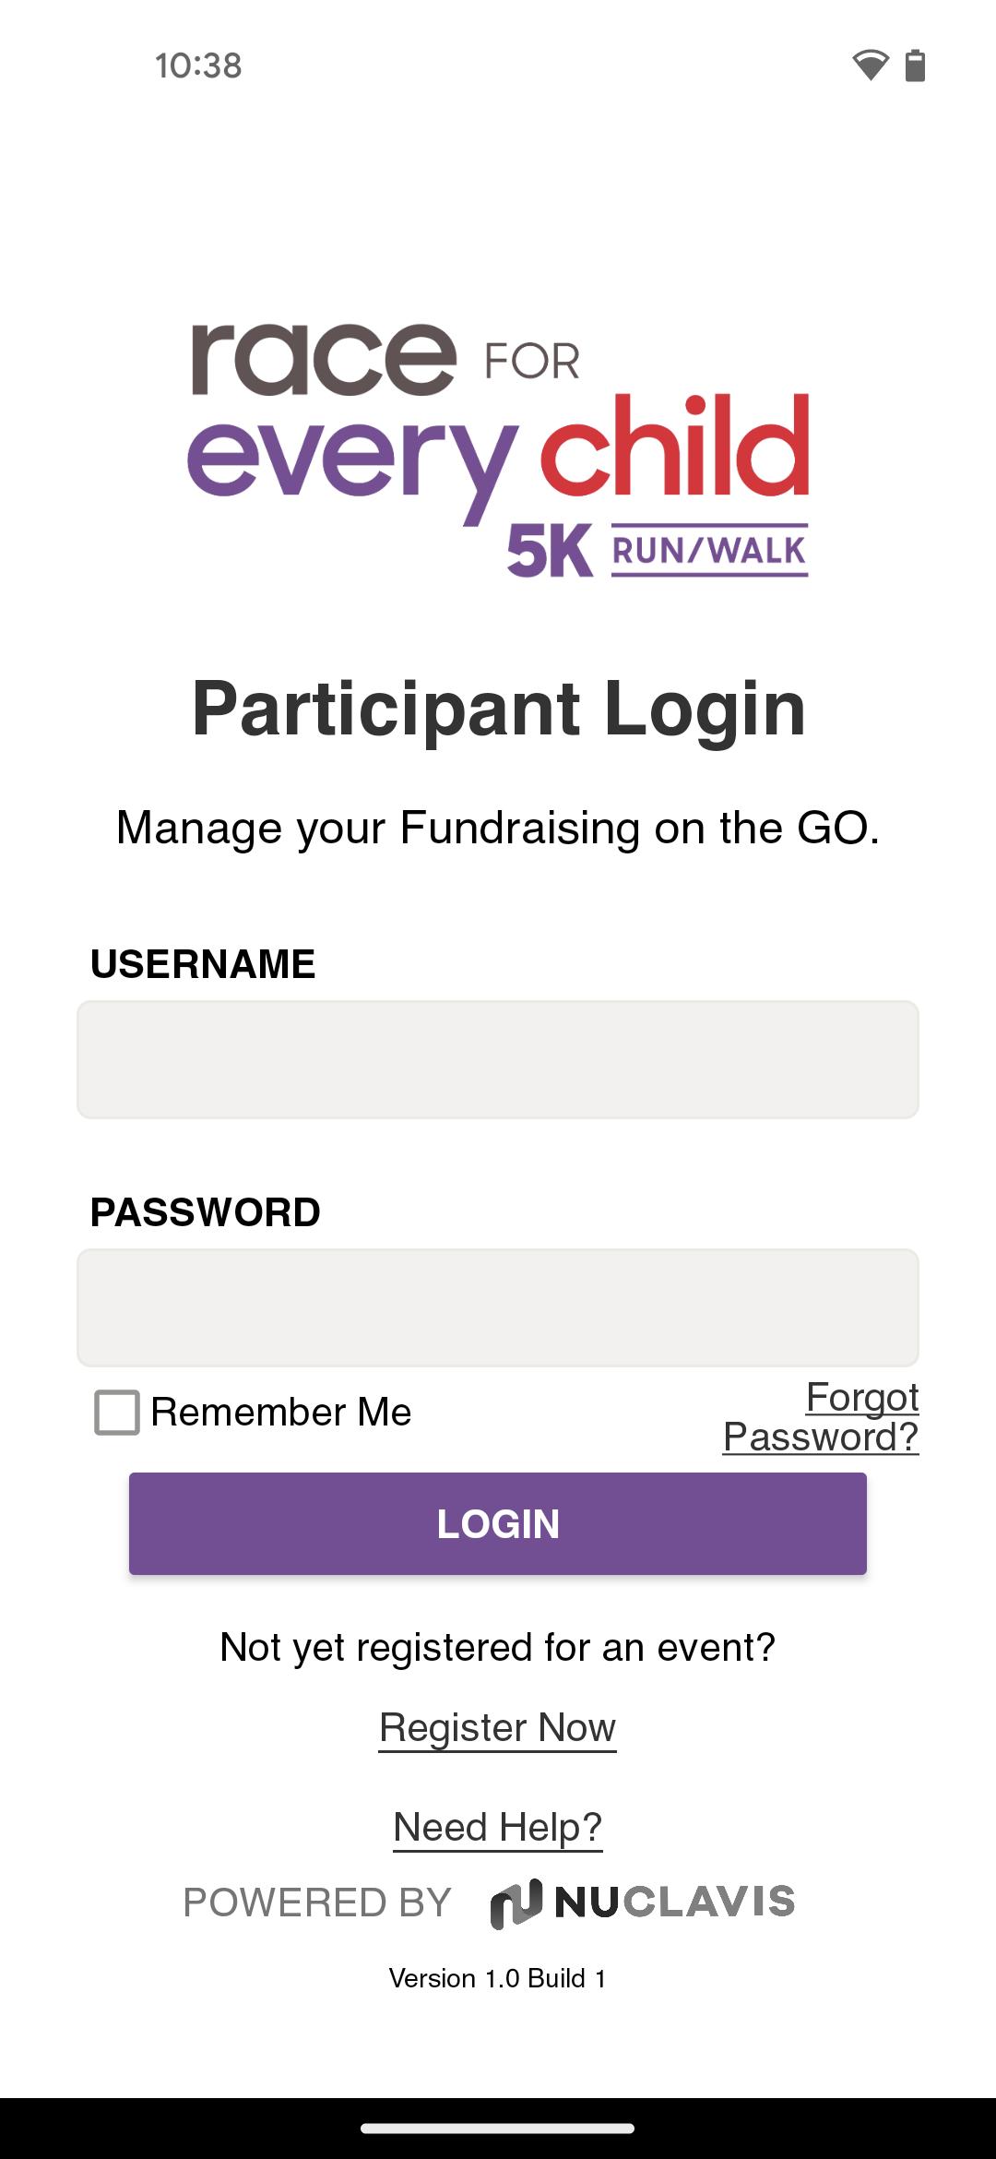
Task: Tap the status bar clock 10:38
Action: (198, 66)
